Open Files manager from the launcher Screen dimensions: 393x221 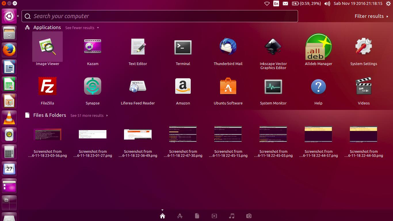tap(9, 33)
